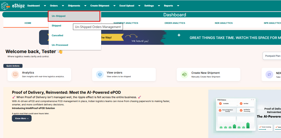Collapse the Orders menu arrow
Viewport: 281px width, 138px height.
(x=63, y=6)
